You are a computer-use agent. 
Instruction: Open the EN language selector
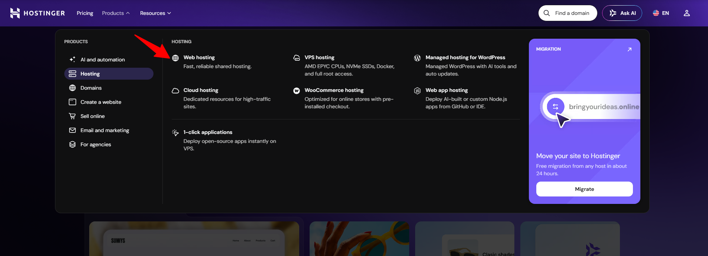click(x=661, y=13)
